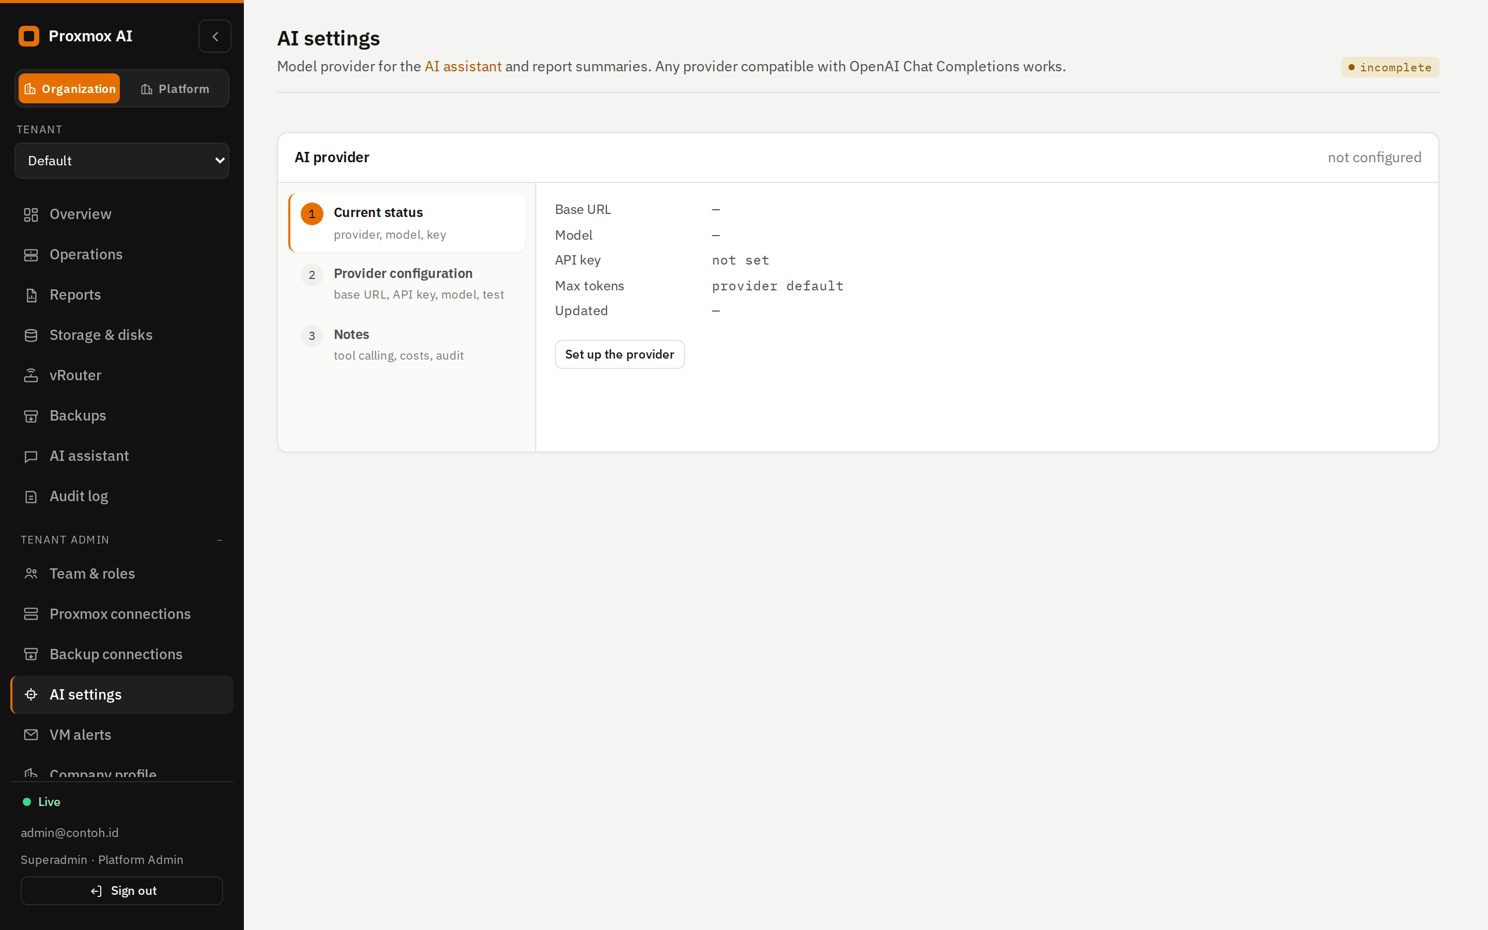Click the 'provider default' Max tokens value

(x=777, y=286)
